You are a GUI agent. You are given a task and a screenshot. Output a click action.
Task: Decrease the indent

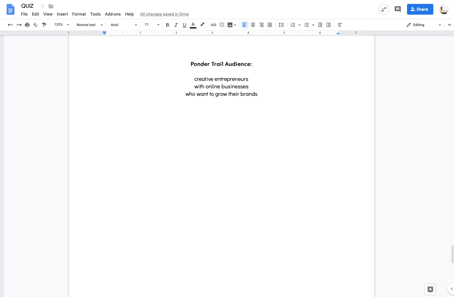[320, 25]
